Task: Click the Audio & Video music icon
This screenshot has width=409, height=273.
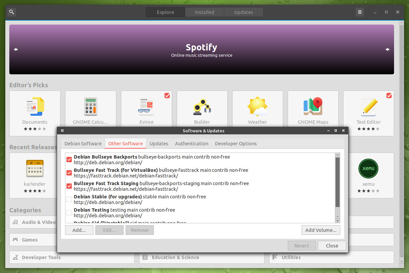Action: pos(15,222)
